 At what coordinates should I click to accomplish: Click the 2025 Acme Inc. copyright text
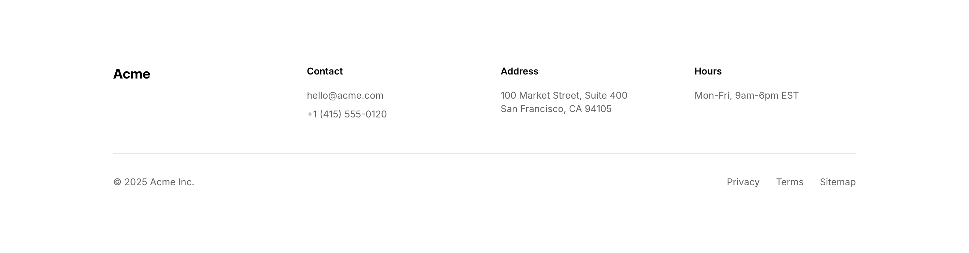[159, 182]
